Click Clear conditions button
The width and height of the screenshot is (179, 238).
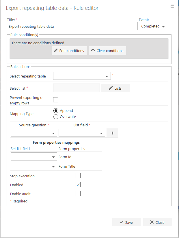107,51
